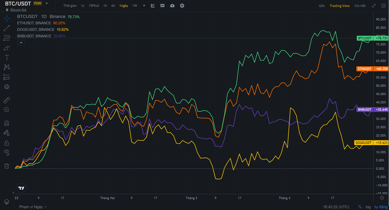
Task: Expand the BTC/USDT pair selector arrow
Action: (x=47, y=3)
